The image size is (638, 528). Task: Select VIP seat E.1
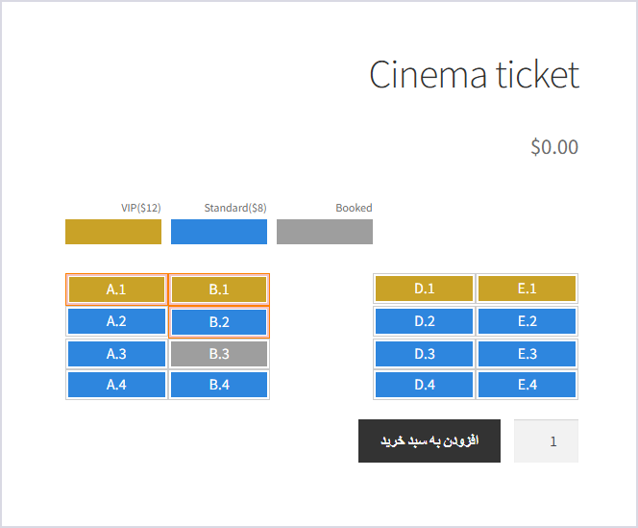[527, 289]
